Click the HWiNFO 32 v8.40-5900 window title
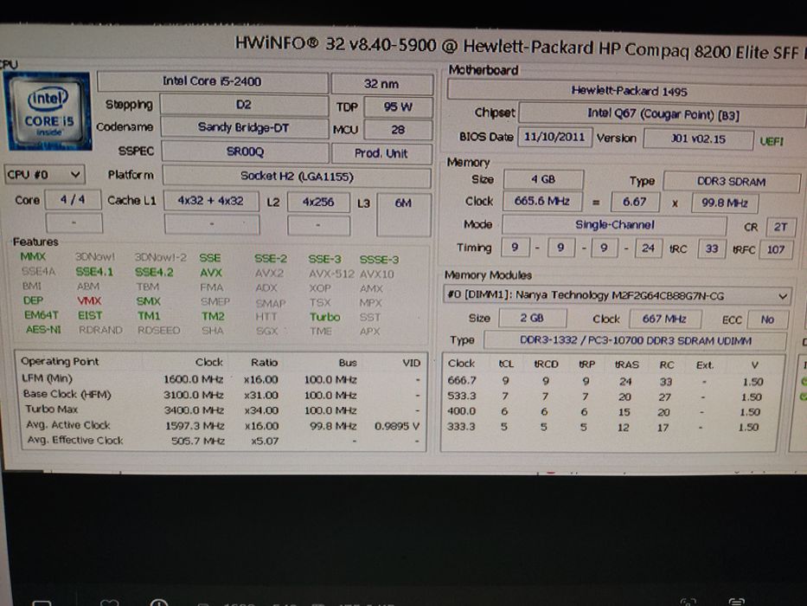 336,44
